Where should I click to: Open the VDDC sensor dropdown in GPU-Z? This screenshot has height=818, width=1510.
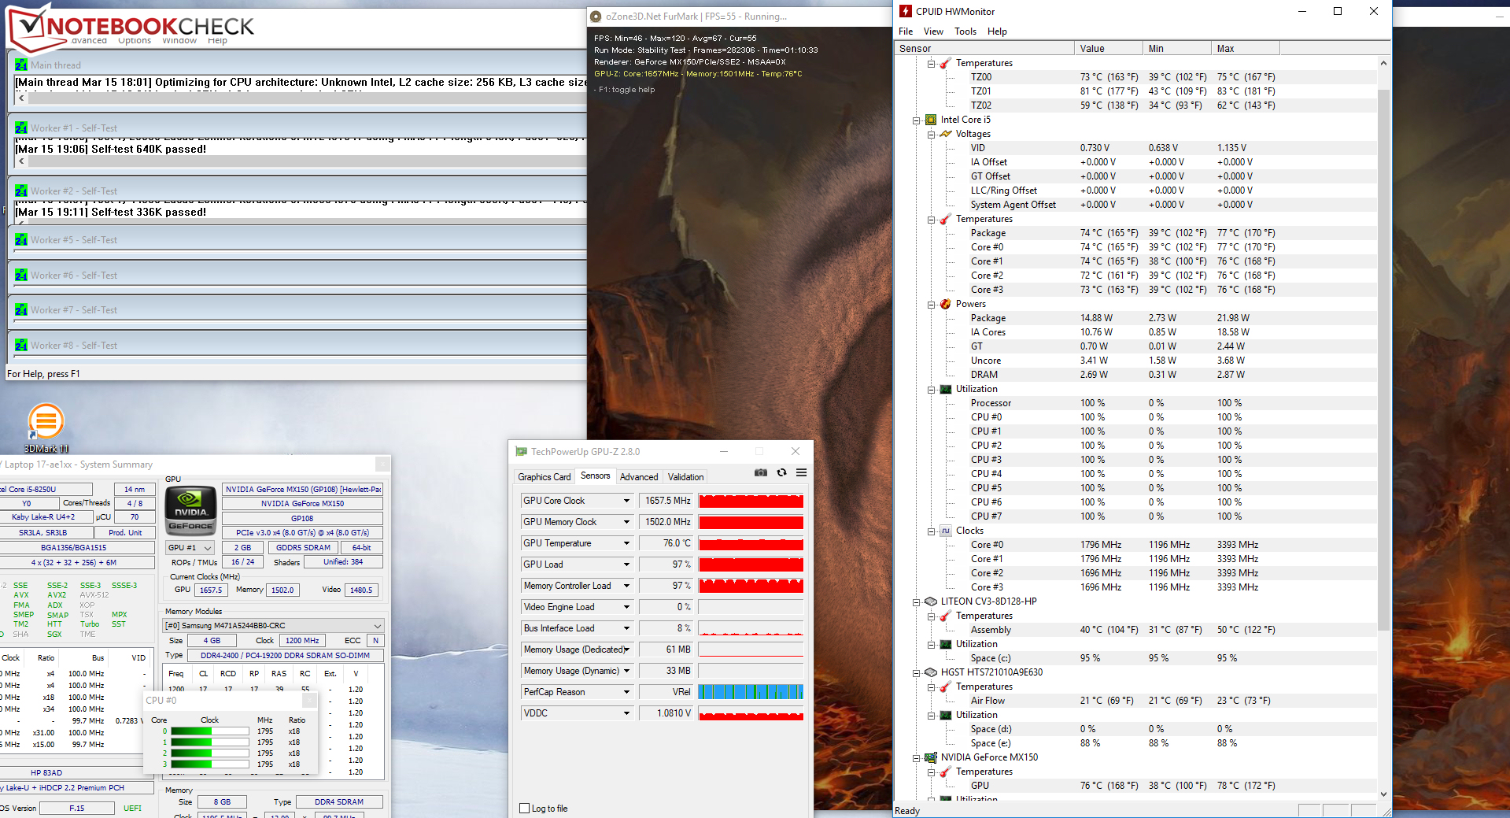coord(626,713)
